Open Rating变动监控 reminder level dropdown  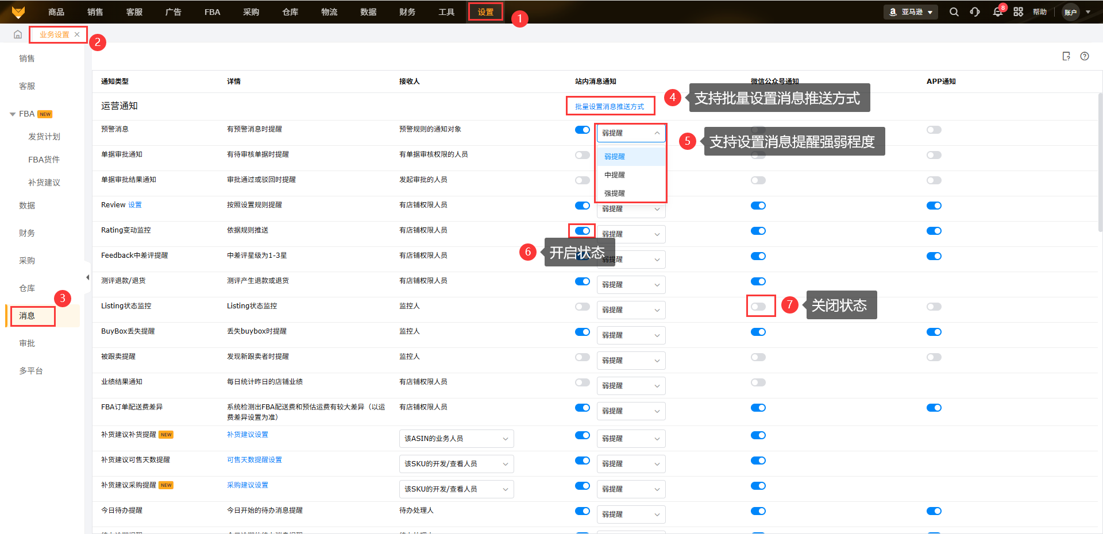click(x=631, y=234)
